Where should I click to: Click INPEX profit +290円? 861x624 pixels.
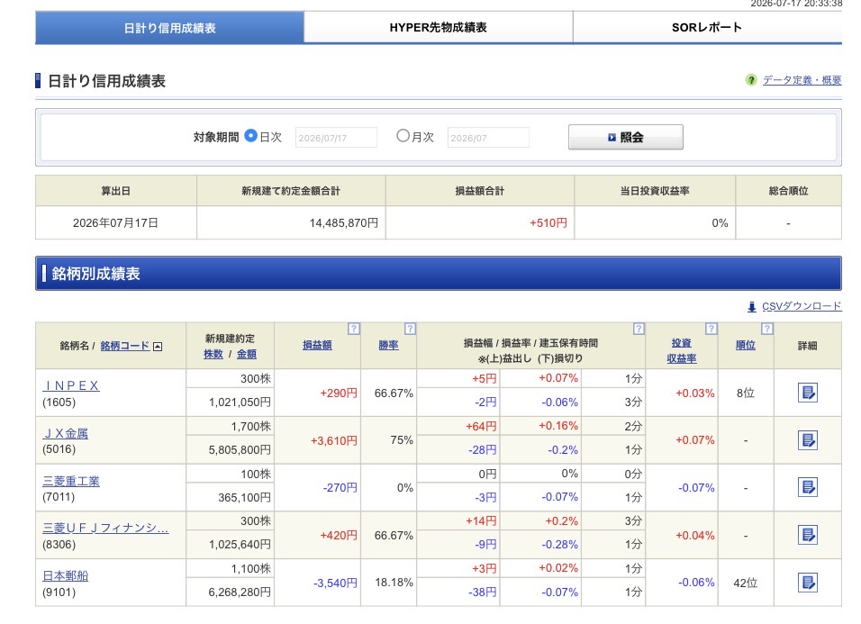pyautogui.click(x=339, y=393)
